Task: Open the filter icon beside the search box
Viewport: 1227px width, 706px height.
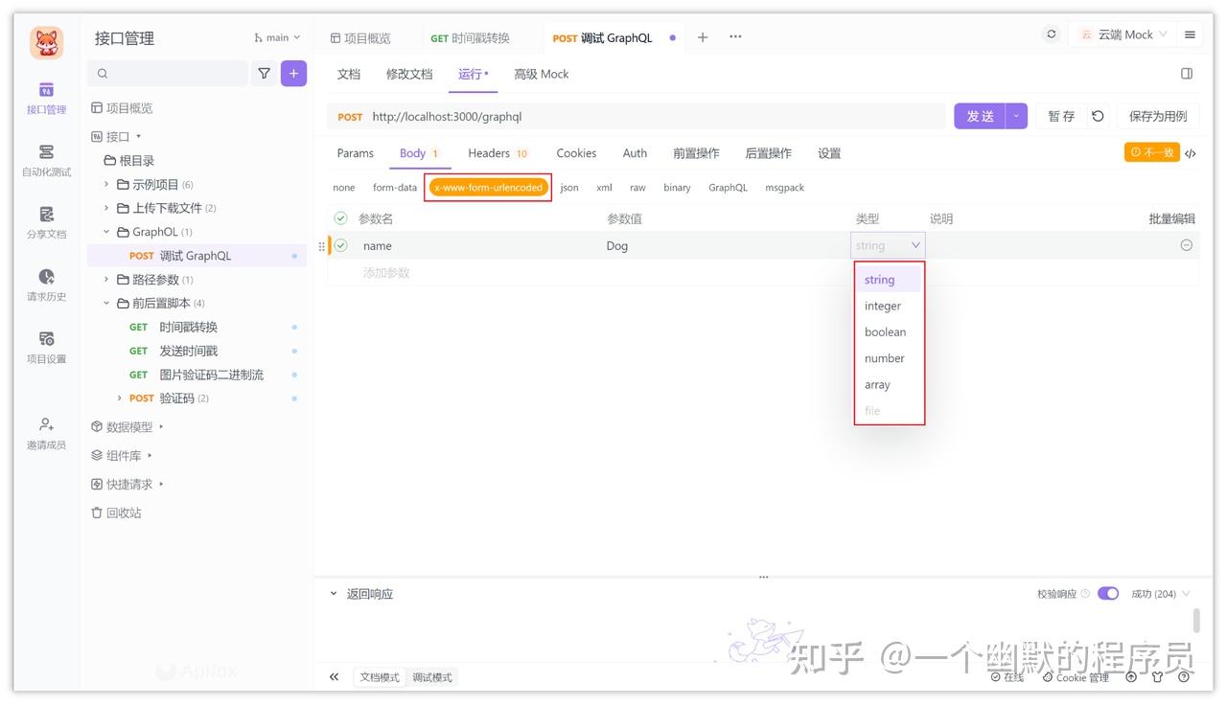Action: (x=265, y=73)
